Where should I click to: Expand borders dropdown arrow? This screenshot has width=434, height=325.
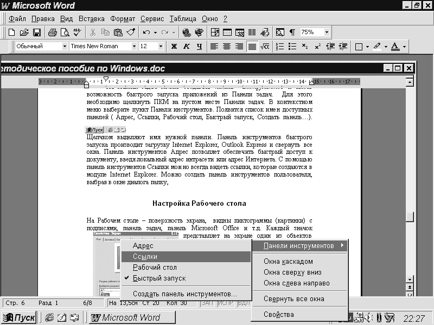367,47
